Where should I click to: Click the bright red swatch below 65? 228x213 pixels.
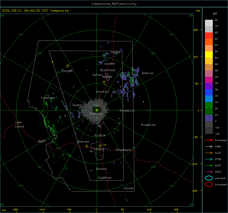point(209,35)
